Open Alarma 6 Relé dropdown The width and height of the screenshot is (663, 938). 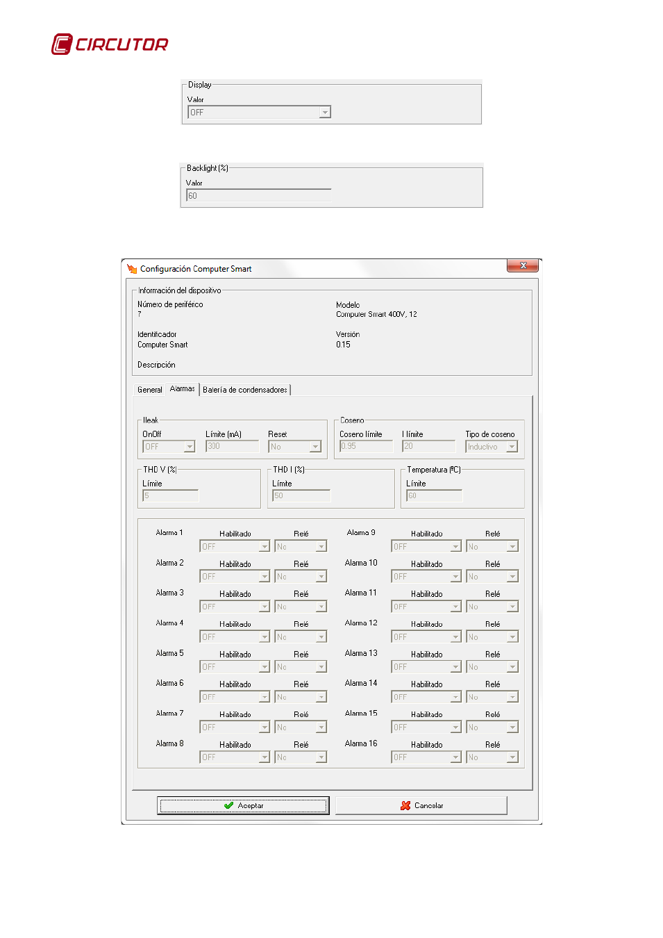(x=301, y=697)
